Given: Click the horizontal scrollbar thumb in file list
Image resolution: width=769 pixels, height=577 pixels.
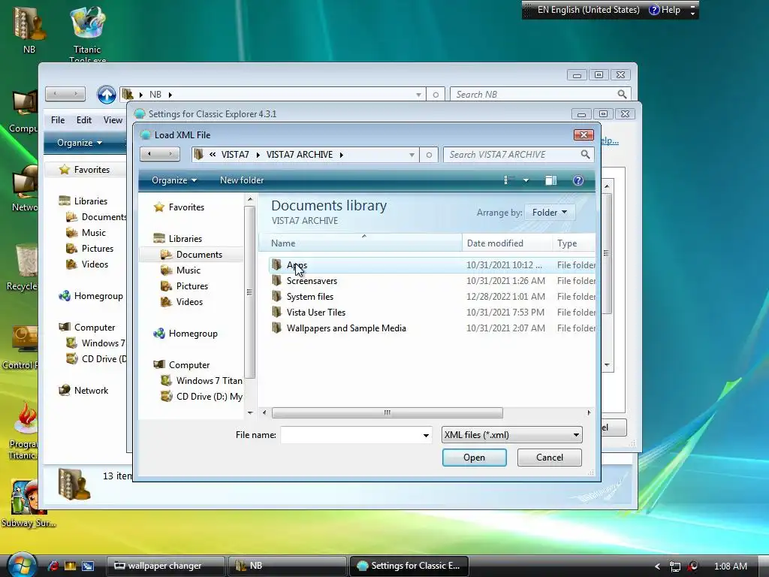Looking at the screenshot, I should coord(387,412).
